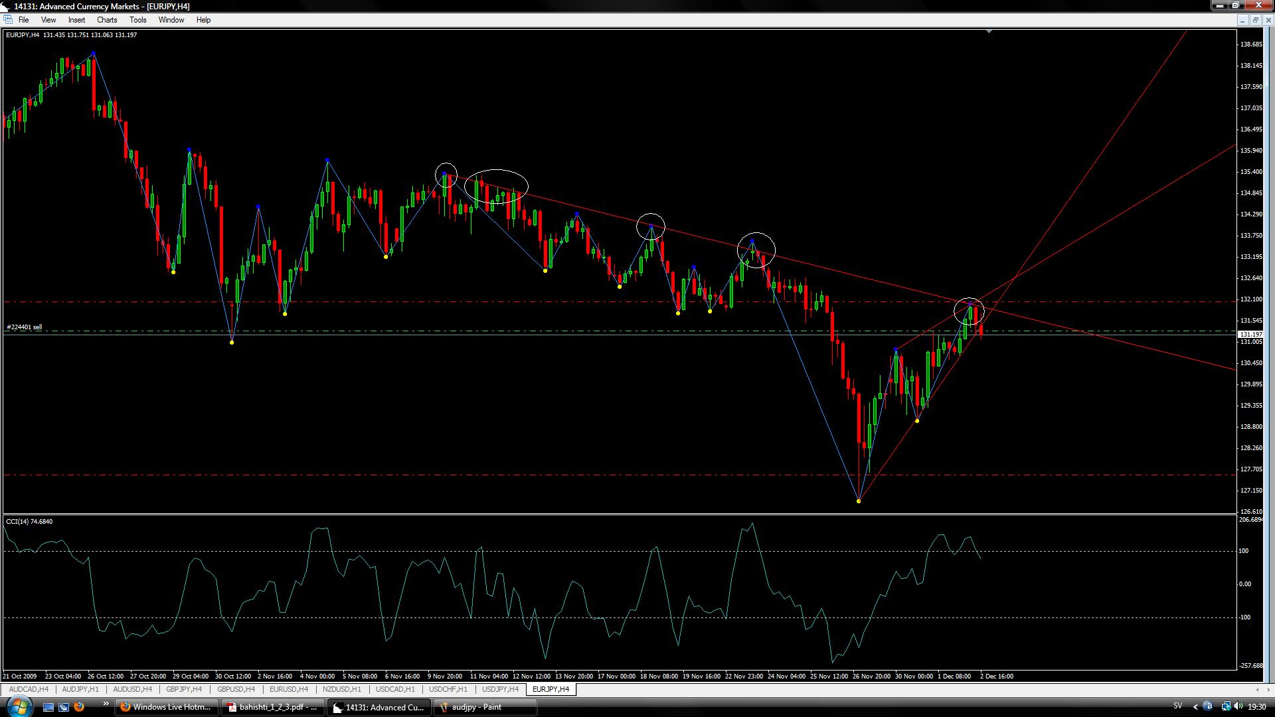Open the audjpy - Paint taskbar button
This screenshot has width=1275, height=717.
pyautogui.click(x=485, y=707)
